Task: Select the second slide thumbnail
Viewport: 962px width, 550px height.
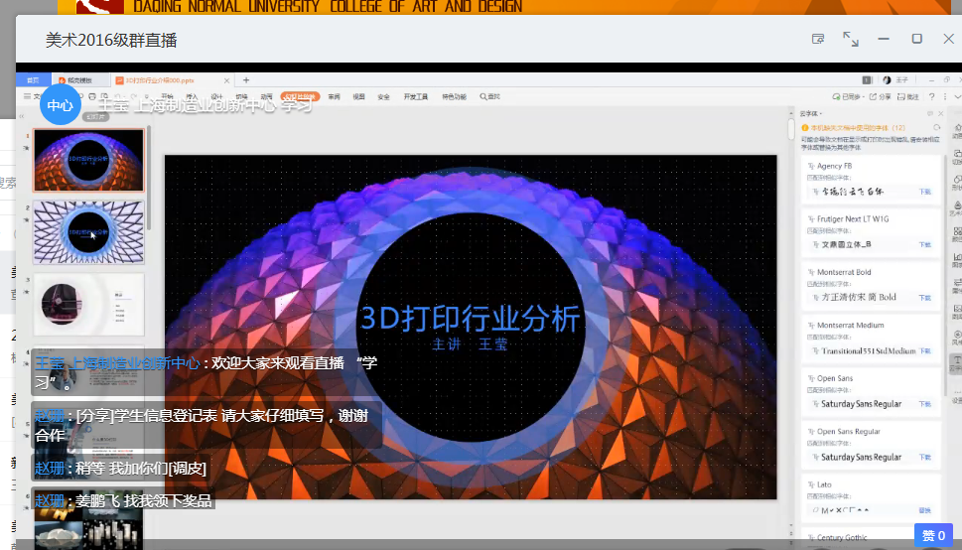Action: coord(88,231)
